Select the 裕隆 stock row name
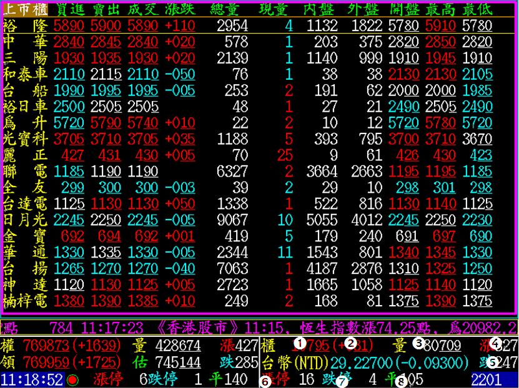This screenshot has height=388, width=519. click(25, 26)
